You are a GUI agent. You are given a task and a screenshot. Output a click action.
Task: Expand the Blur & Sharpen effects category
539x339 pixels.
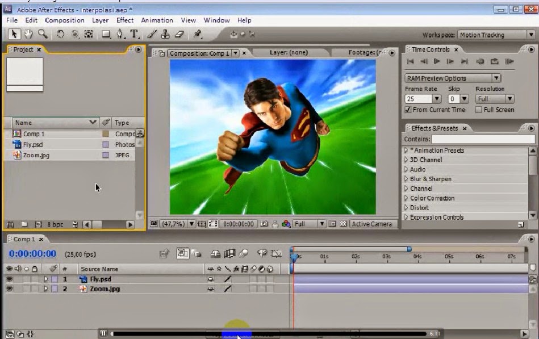coord(406,179)
